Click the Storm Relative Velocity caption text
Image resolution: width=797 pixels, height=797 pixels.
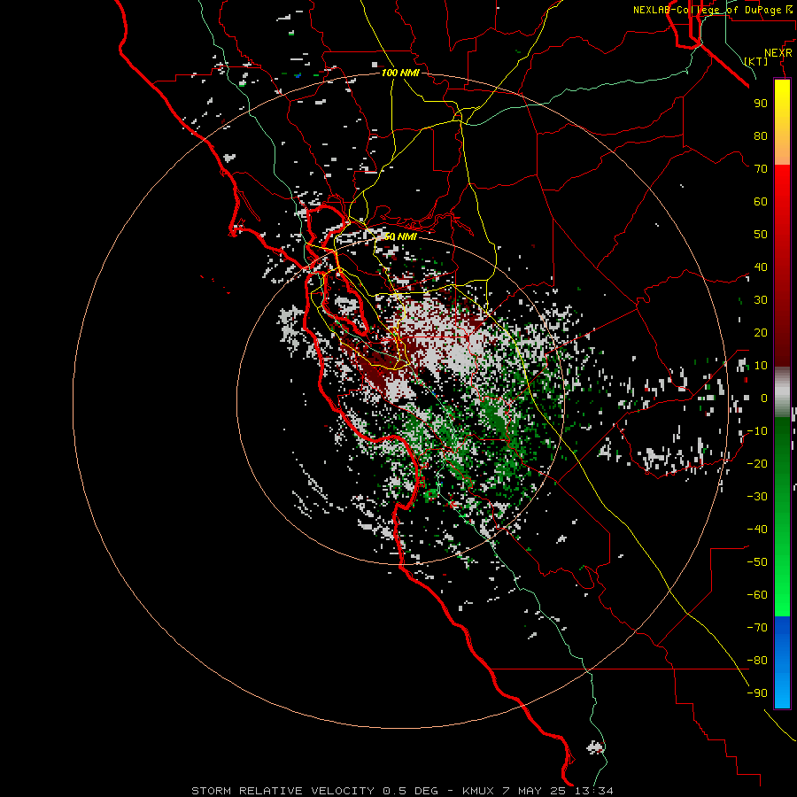(402, 791)
